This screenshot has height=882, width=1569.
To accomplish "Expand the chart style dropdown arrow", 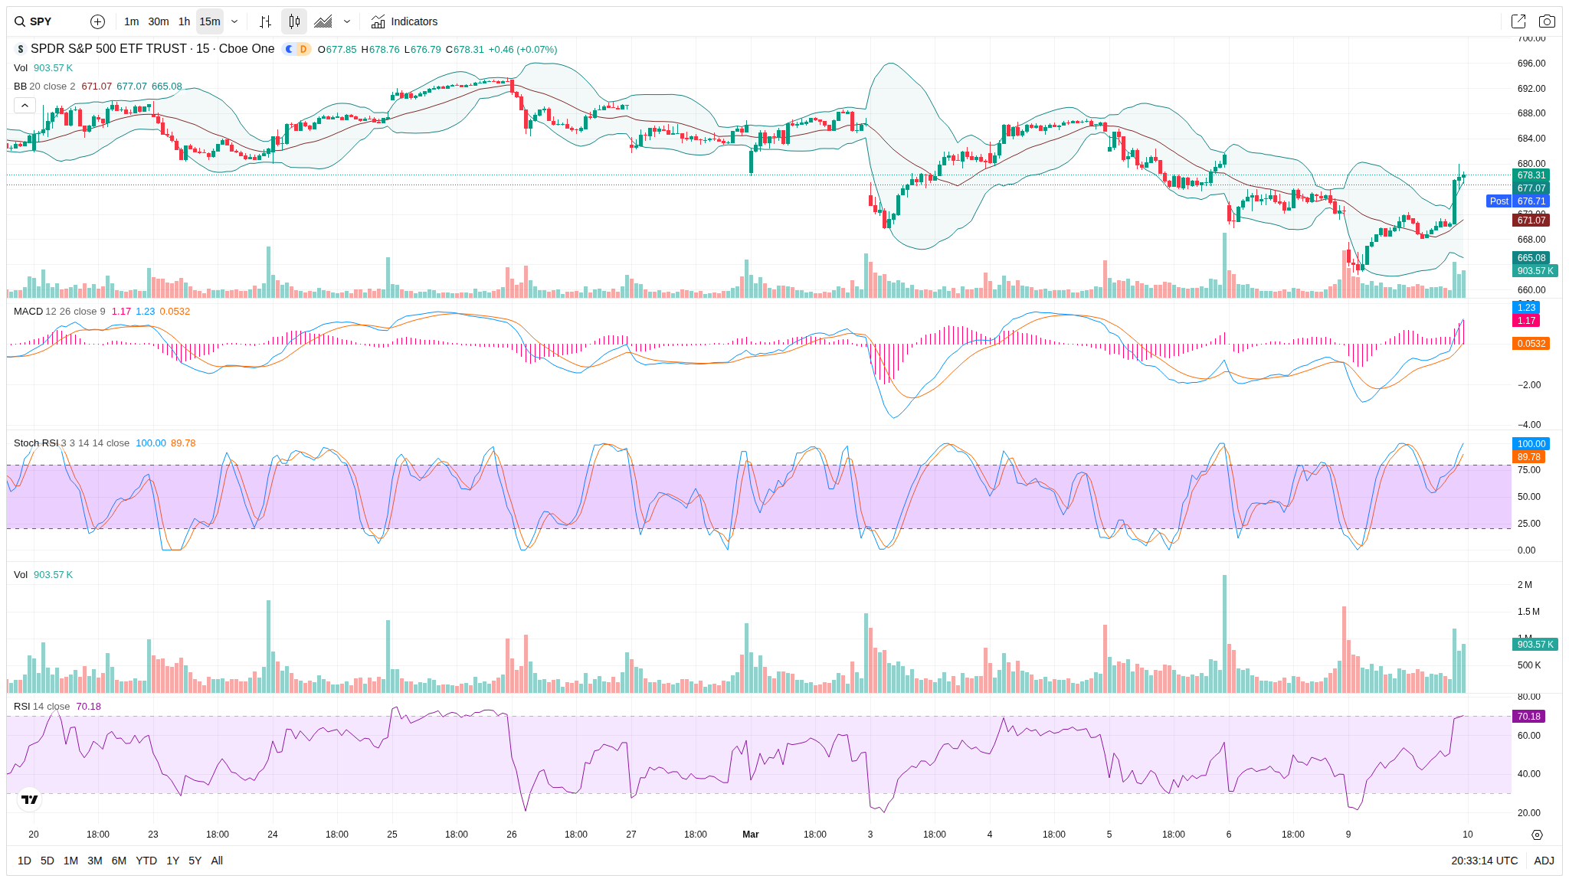I will (x=347, y=21).
